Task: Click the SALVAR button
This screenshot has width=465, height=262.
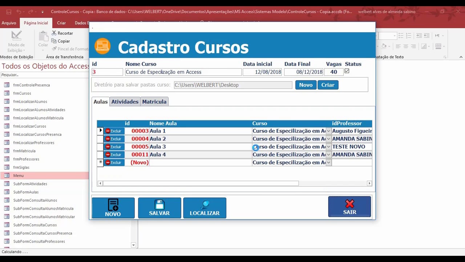Action: click(159, 208)
